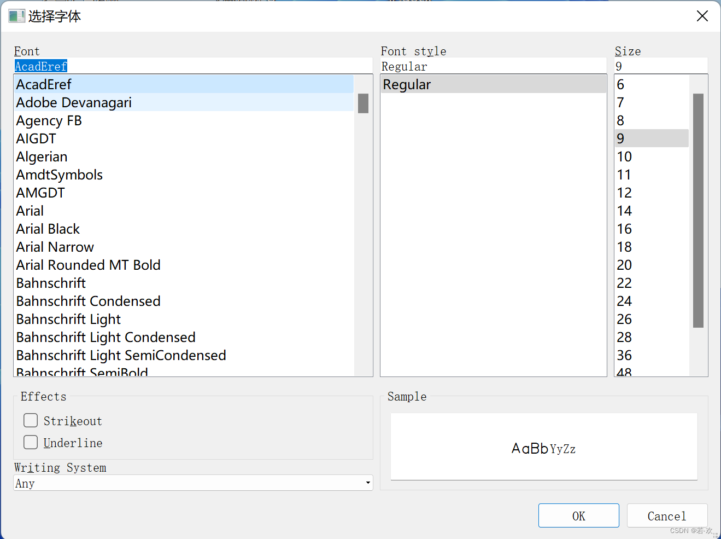Choose font size 24
The height and width of the screenshot is (539, 721).
[x=652, y=301]
